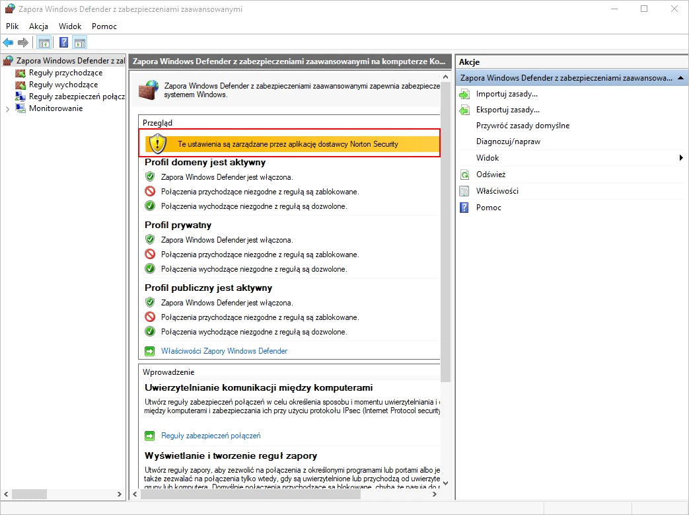689x515 pixels.
Task: Click the Wyświetlanie i tworzenie reguł zapory heading
Action: 231,456
